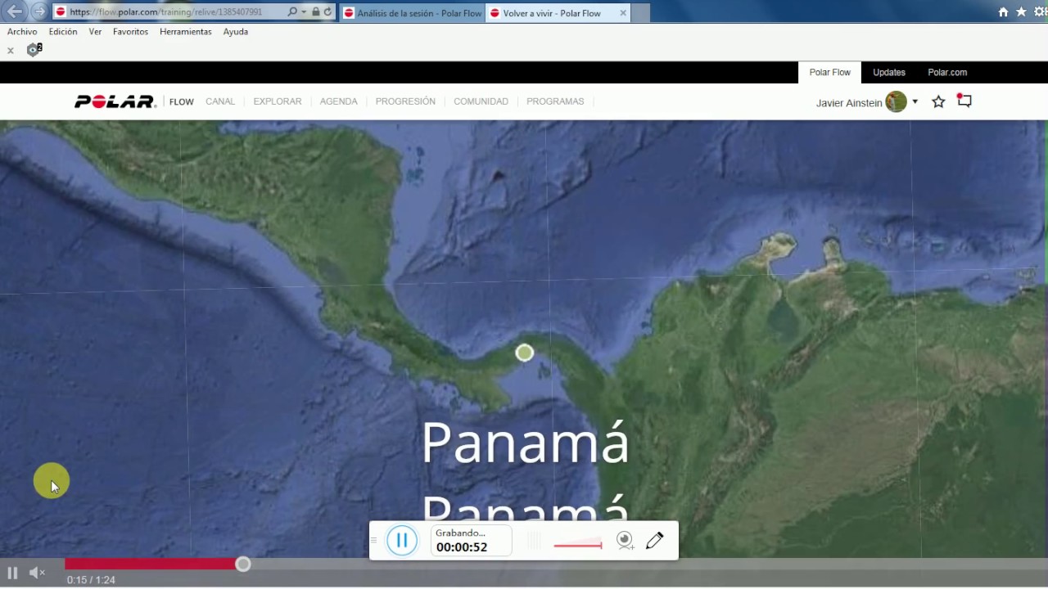The width and height of the screenshot is (1048, 589).
Task: Mute the Relive video sound
Action: pyautogui.click(x=37, y=573)
